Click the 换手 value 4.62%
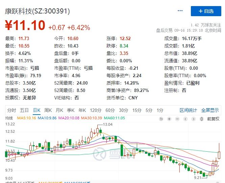The width and height of the screenshot is (225, 183). tap(25, 53)
